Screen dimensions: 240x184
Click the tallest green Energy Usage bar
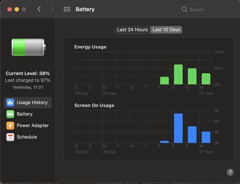178,75
